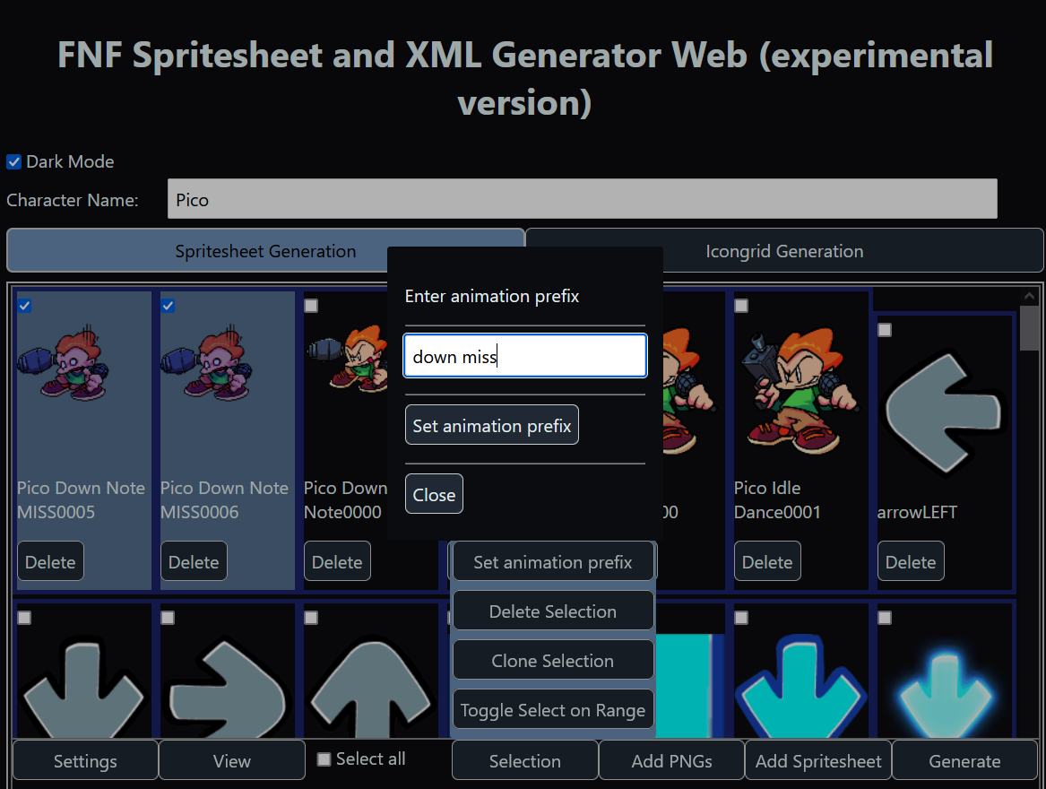Open the Settings menu in bottom toolbar
The height and width of the screenshot is (789, 1046).
pyautogui.click(x=85, y=760)
